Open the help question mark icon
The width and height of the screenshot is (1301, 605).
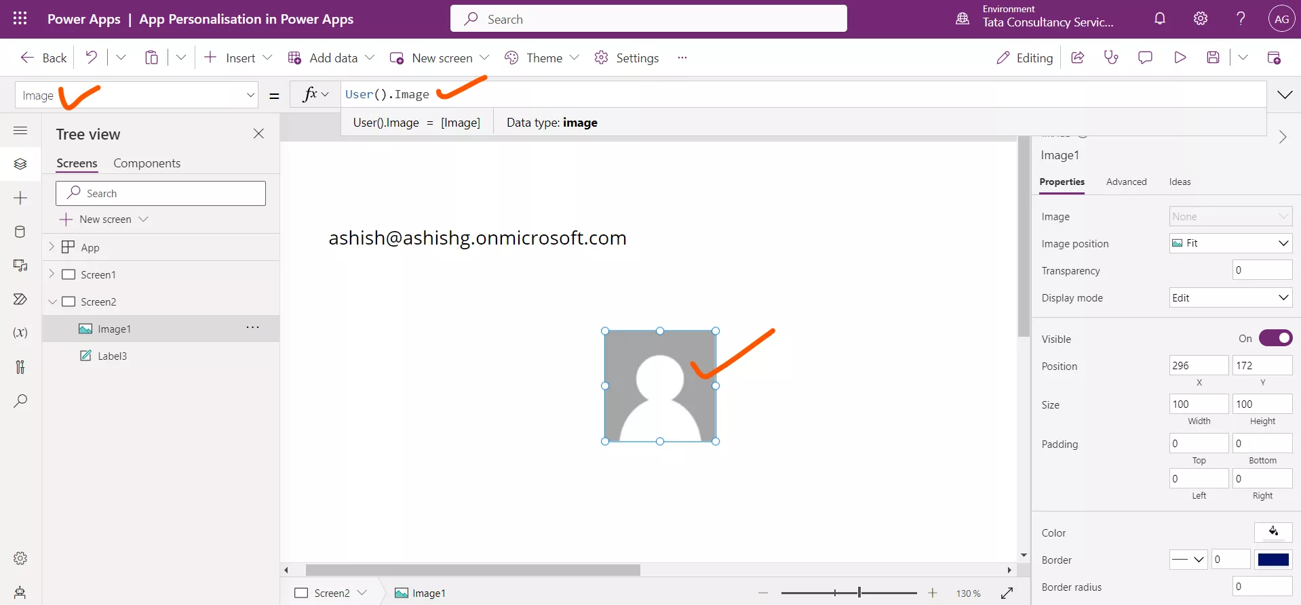click(1241, 19)
